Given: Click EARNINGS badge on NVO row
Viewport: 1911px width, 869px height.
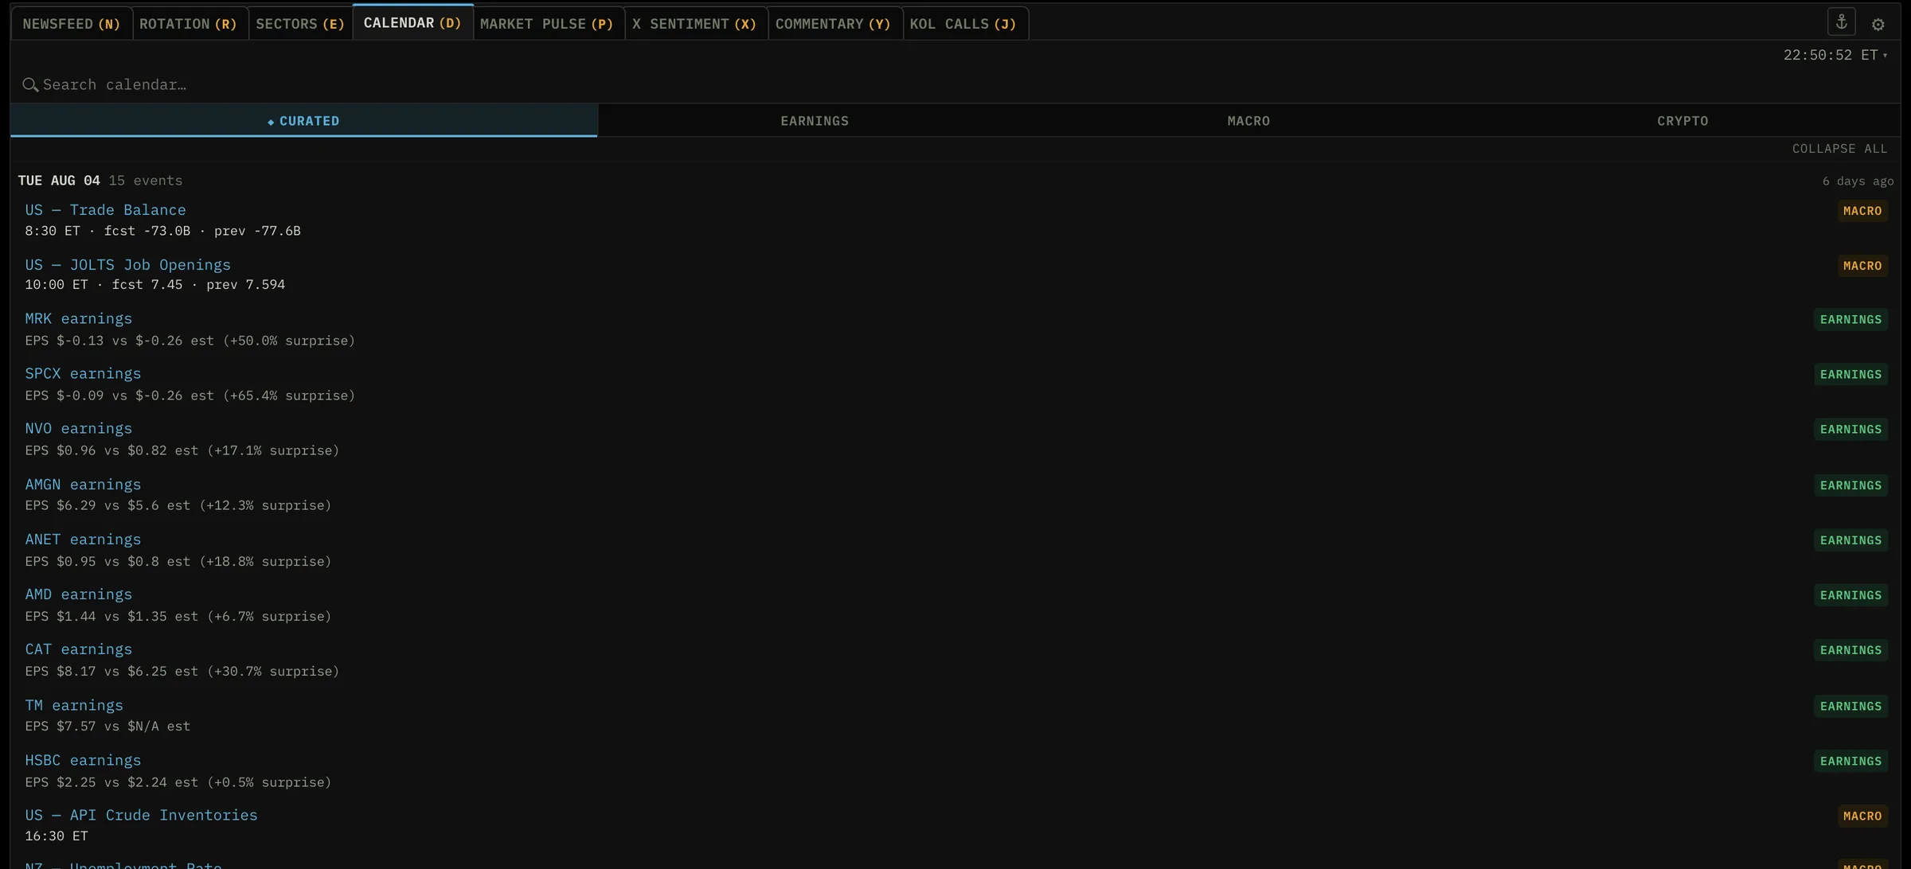Looking at the screenshot, I should click(x=1850, y=430).
